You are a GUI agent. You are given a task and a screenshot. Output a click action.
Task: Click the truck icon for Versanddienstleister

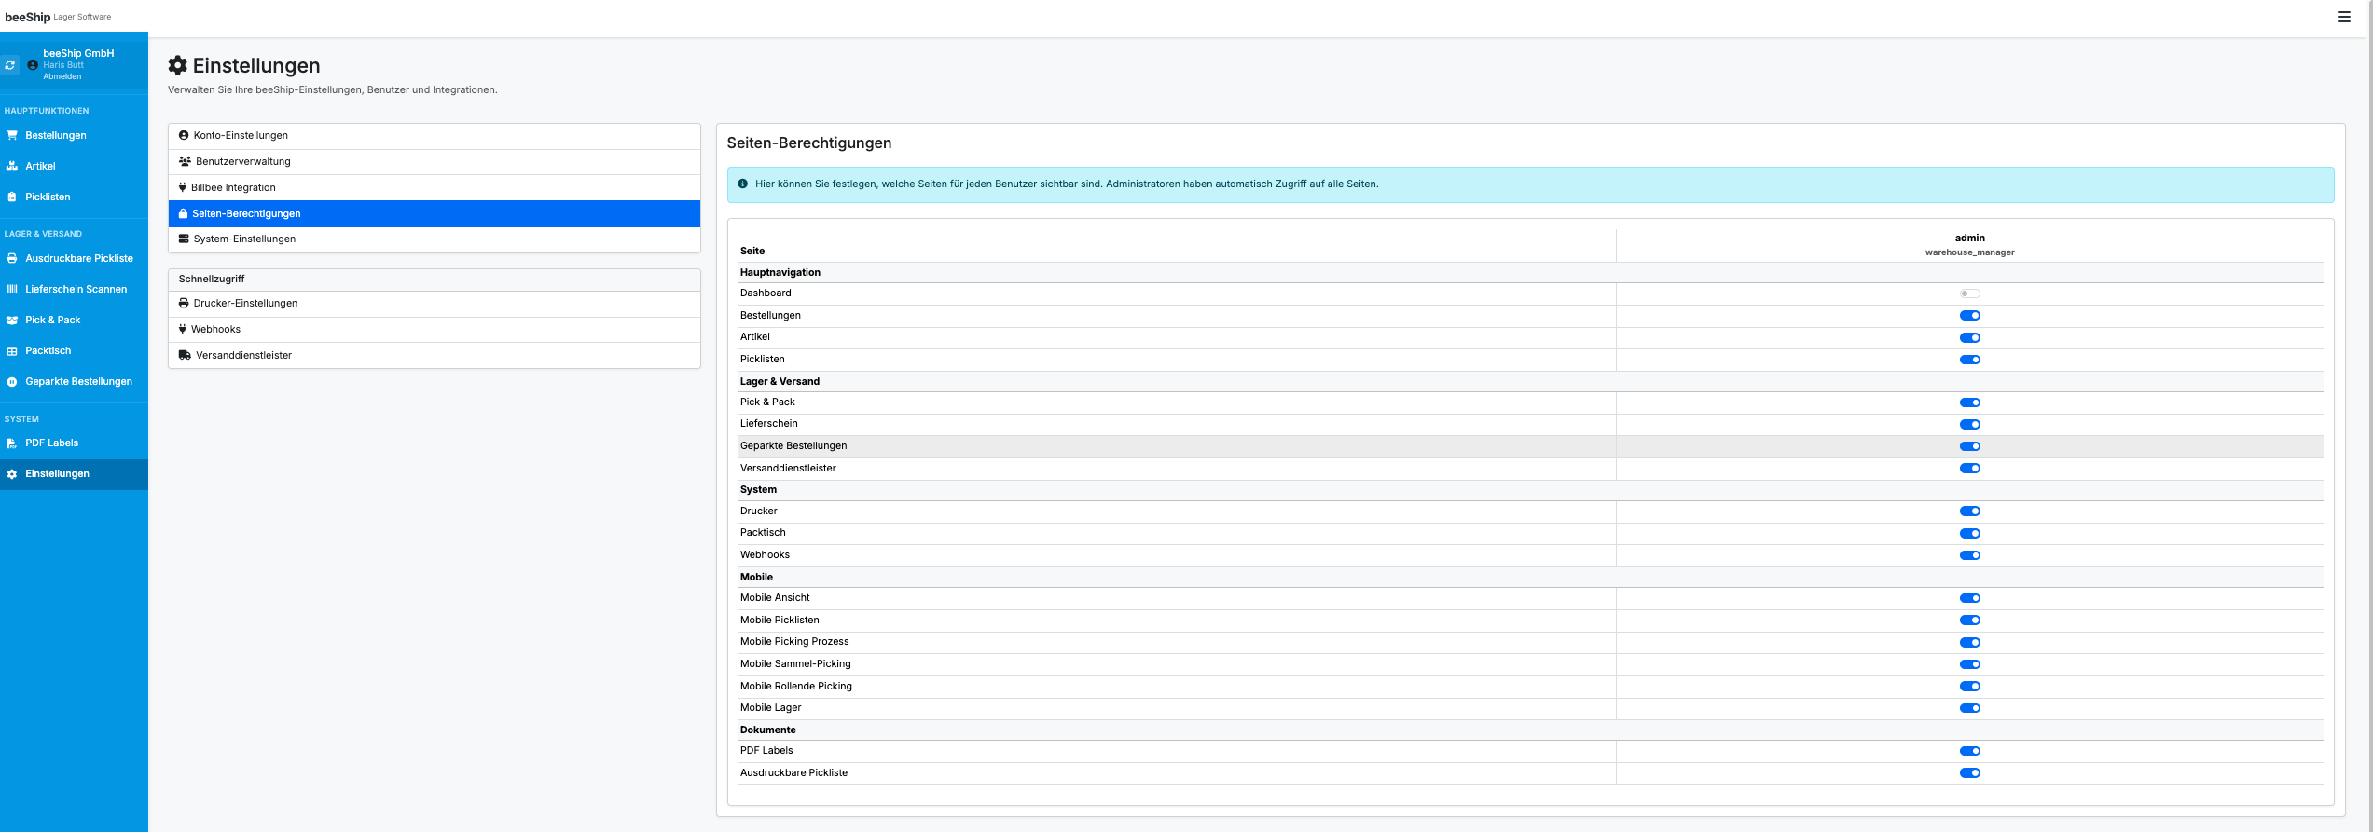pyautogui.click(x=185, y=355)
